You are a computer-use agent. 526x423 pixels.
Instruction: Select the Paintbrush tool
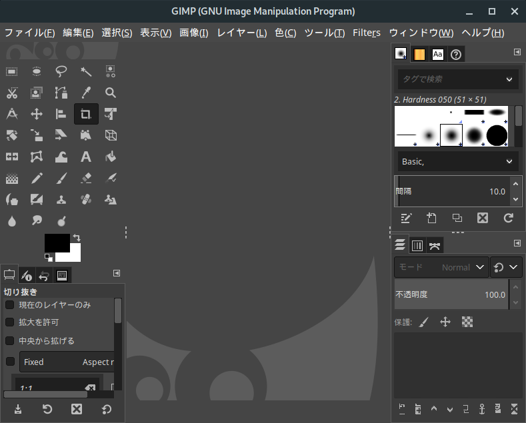point(61,179)
